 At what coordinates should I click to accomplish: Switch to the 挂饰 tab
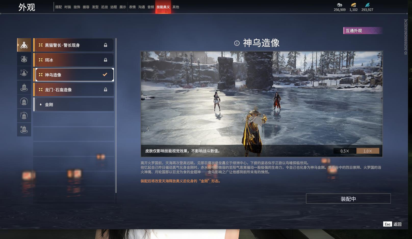(x=77, y=7)
